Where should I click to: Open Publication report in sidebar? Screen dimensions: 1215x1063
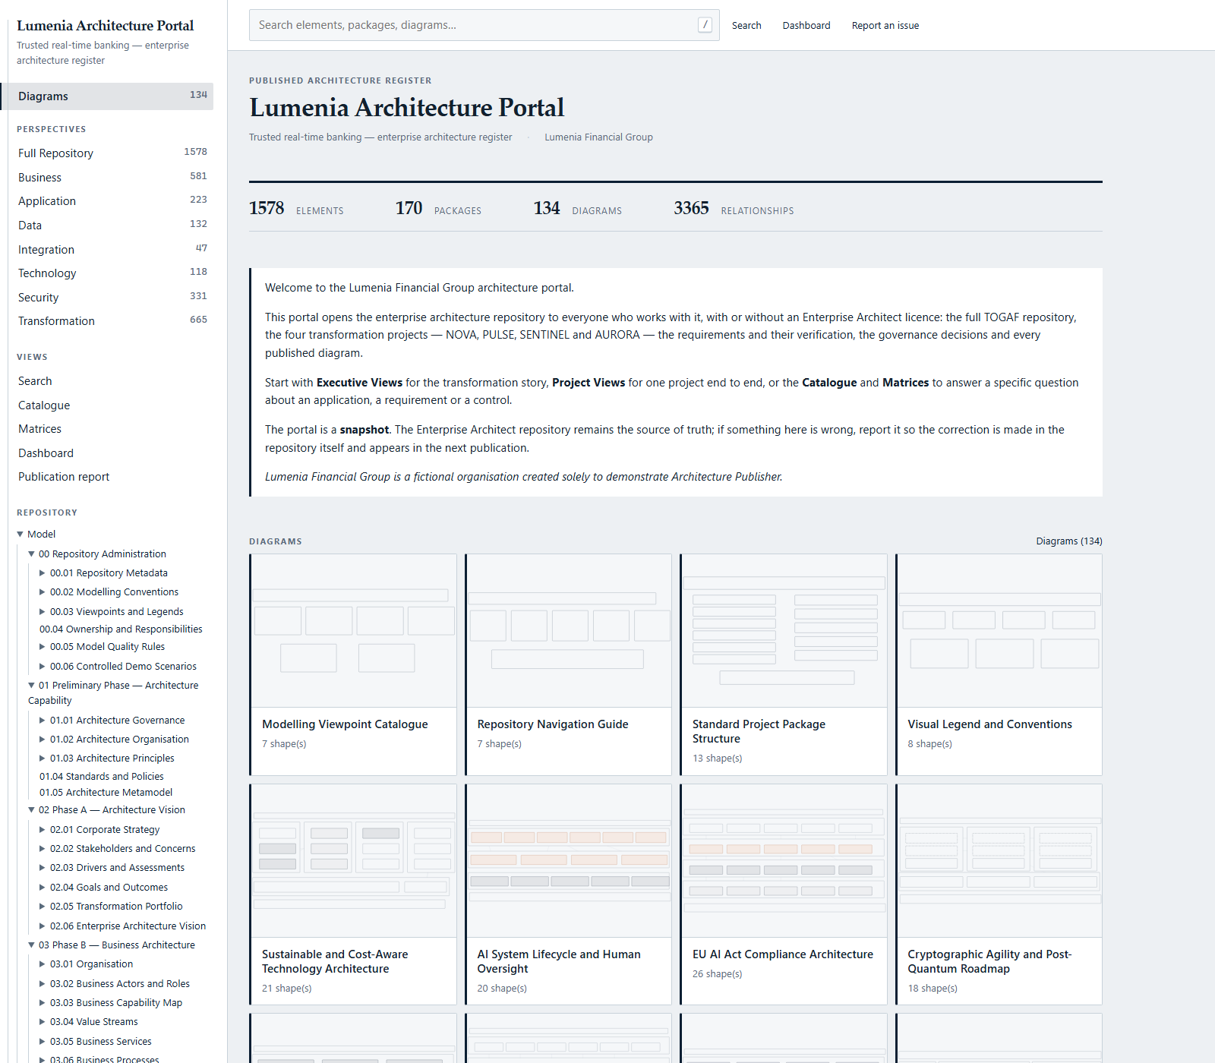[64, 476]
